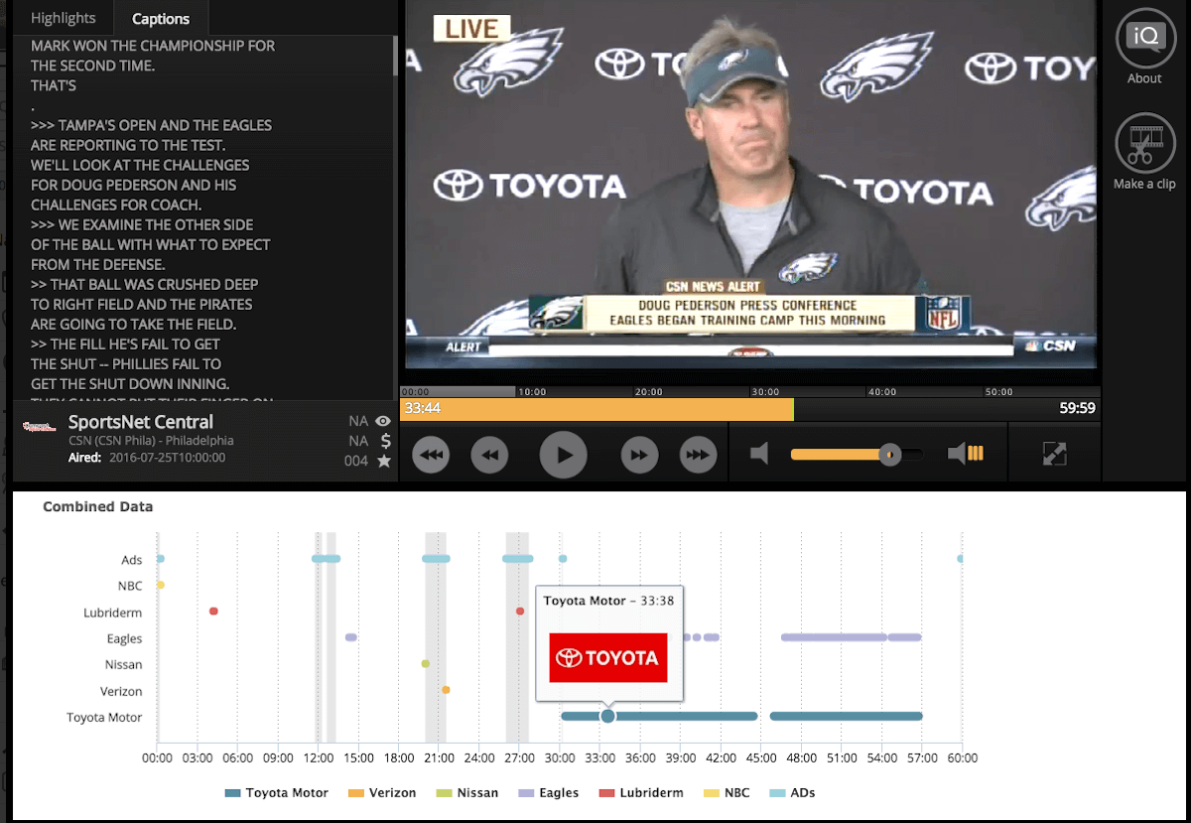Click the live video frame
1191x823 pixels.
[750, 185]
